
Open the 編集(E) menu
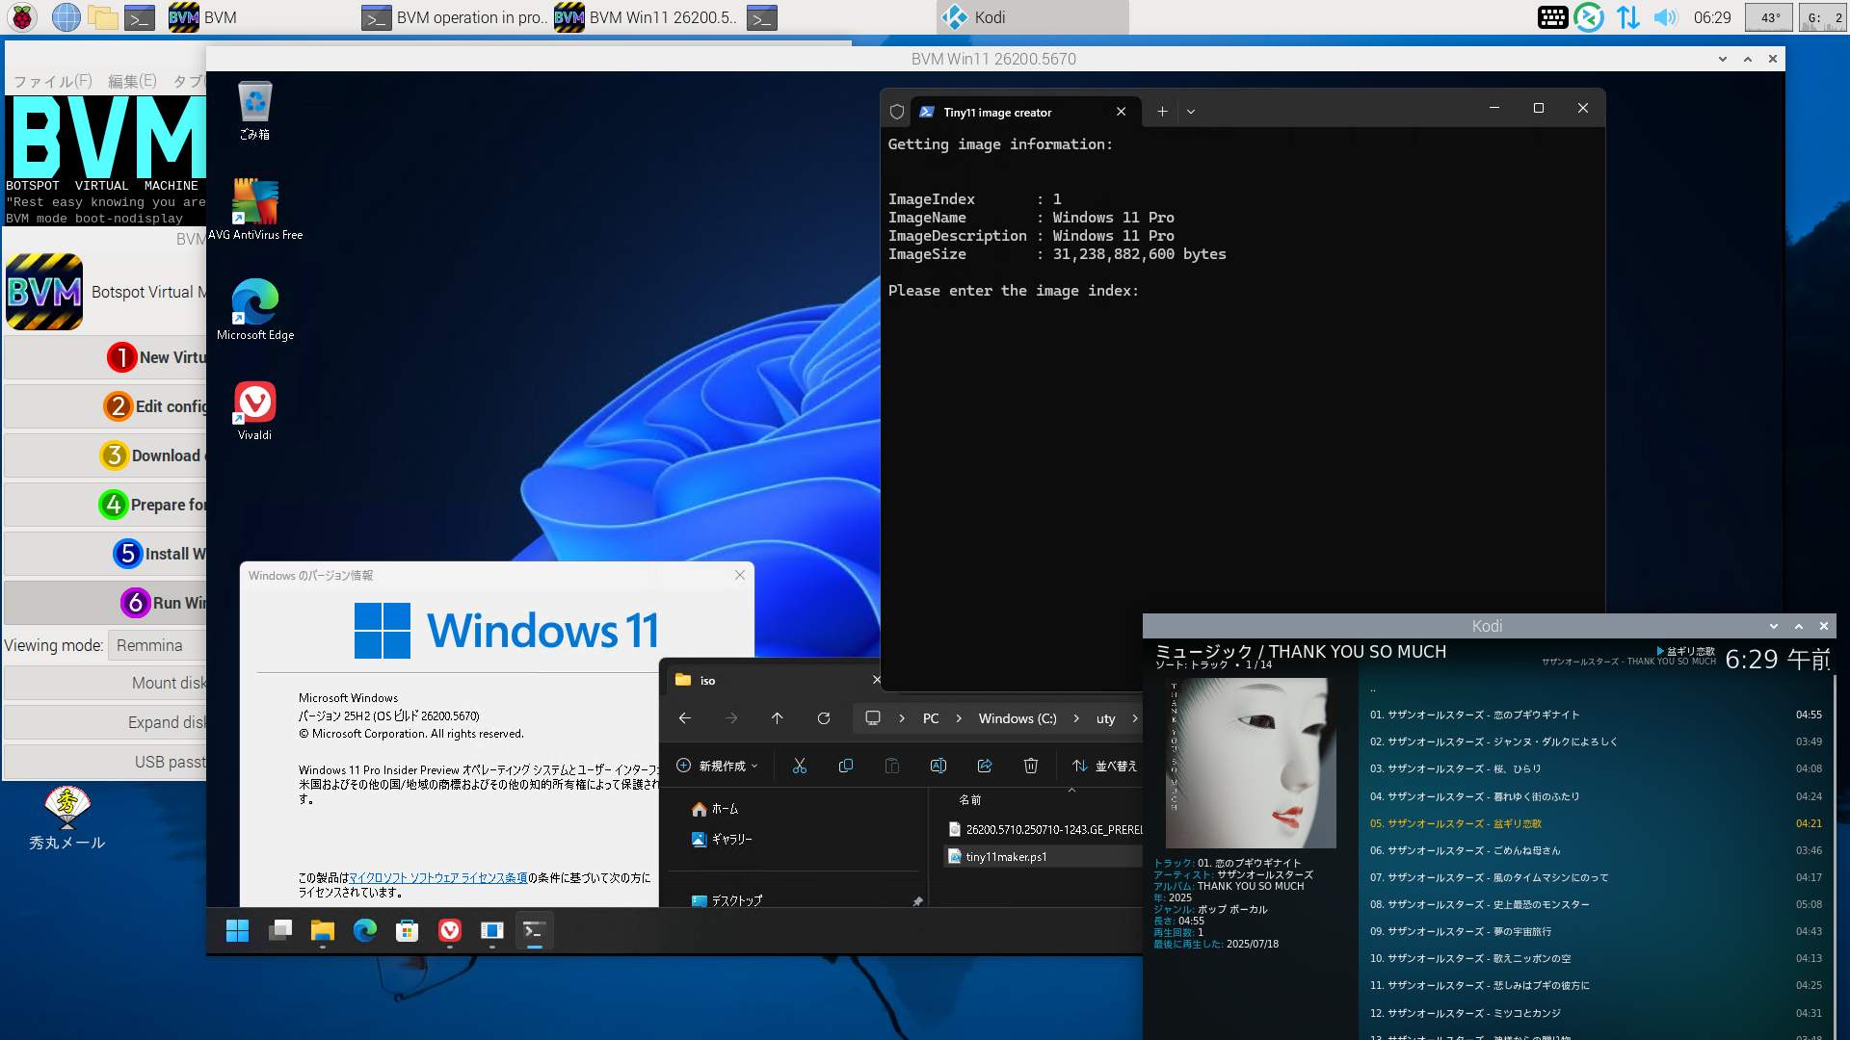[x=132, y=81]
